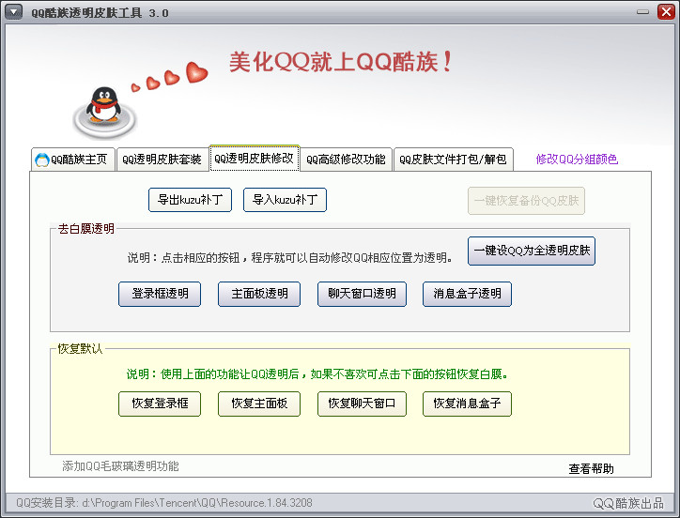680x518 pixels.
Task: Click 一键设QQ为全透明皮肤 button
Action: tap(532, 251)
